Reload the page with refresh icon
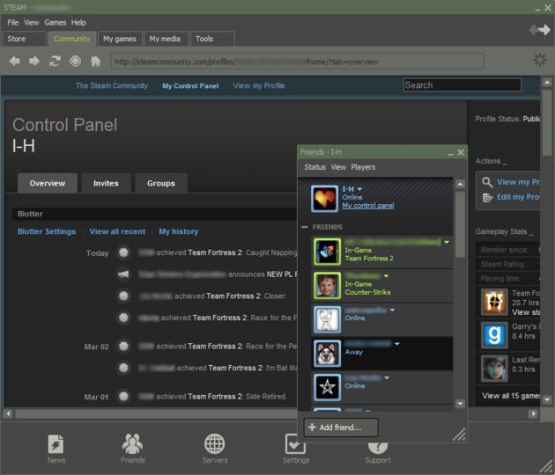The image size is (555, 475). (x=55, y=61)
